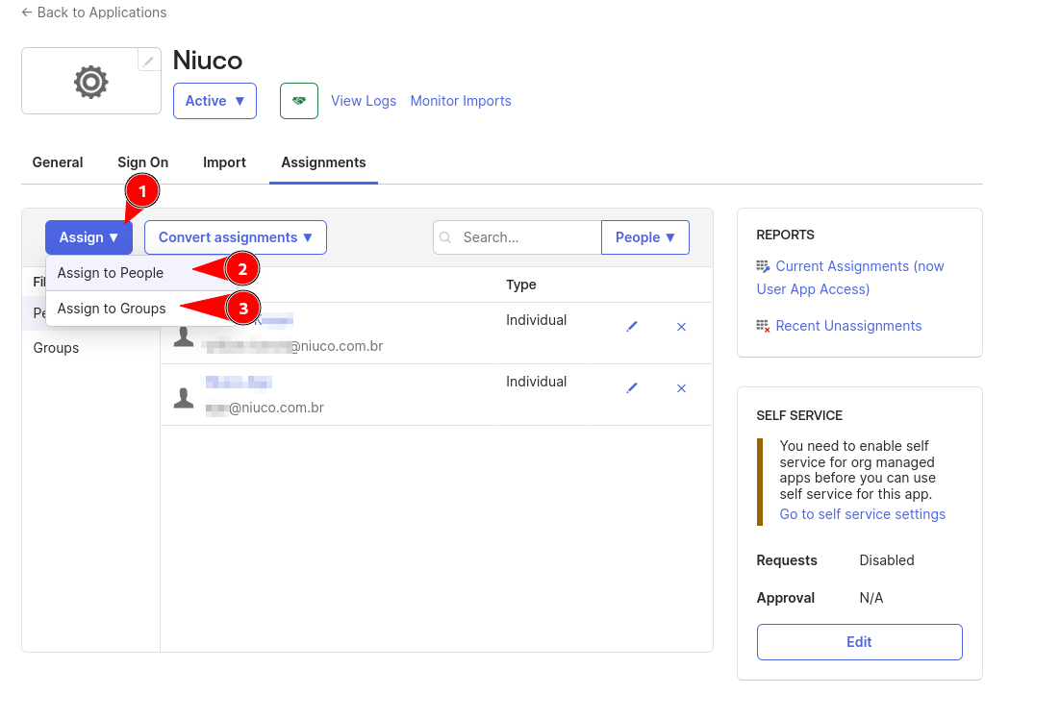
Task: Remove the first niuco.com.br user assignment
Action: (x=681, y=327)
